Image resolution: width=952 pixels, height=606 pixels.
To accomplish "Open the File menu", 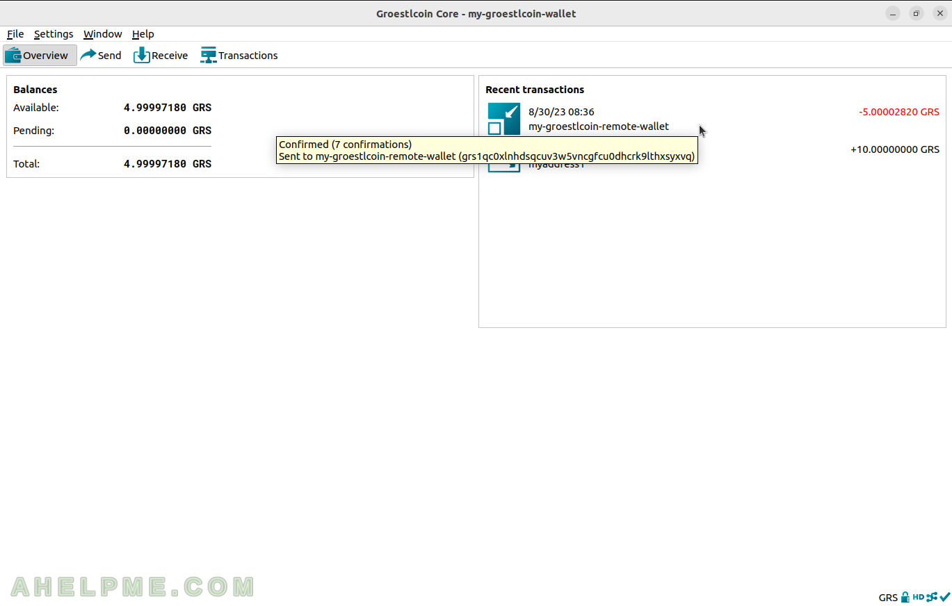I will click(x=15, y=34).
